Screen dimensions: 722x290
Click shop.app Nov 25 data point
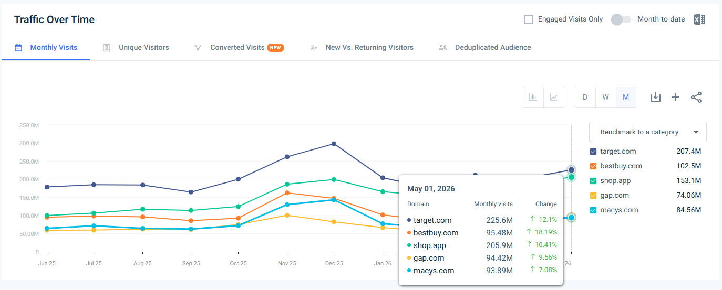tap(287, 184)
